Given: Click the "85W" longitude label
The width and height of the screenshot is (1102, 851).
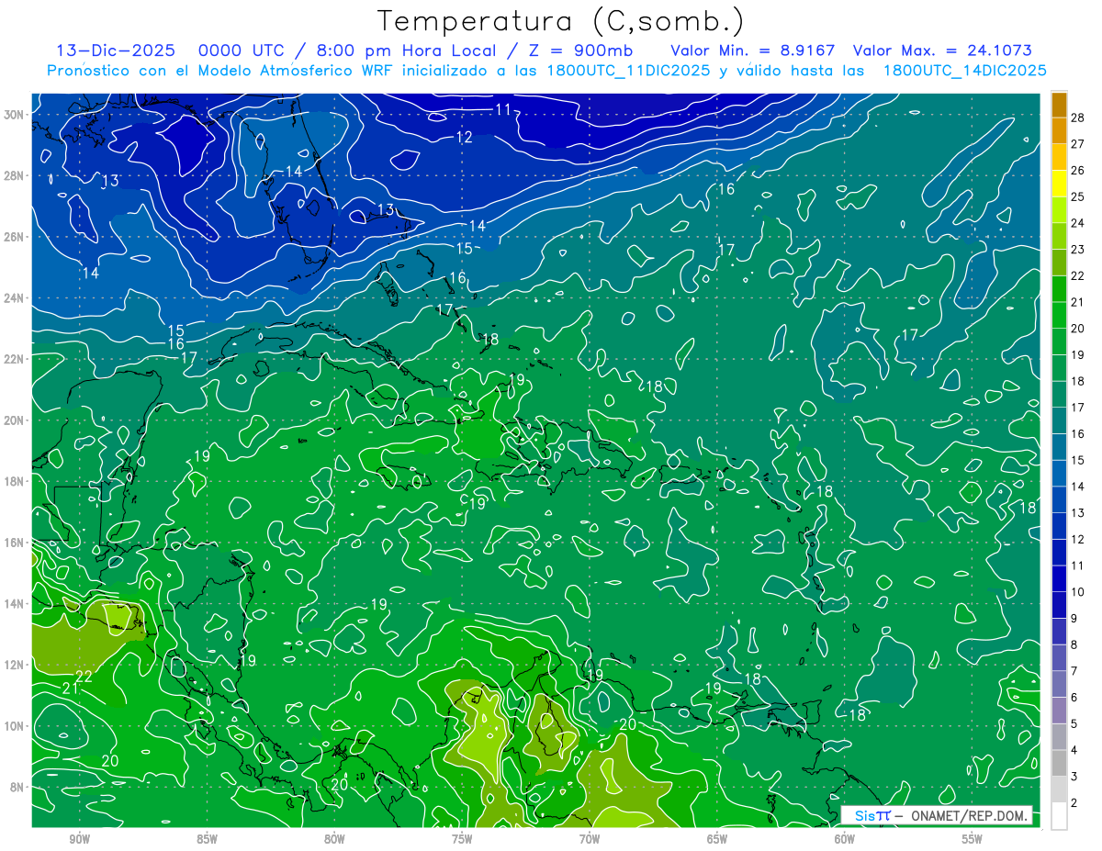Looking at the screenshot, I should tap(207, 839).
